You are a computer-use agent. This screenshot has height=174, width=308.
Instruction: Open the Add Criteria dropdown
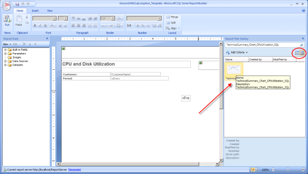(237, 52)
